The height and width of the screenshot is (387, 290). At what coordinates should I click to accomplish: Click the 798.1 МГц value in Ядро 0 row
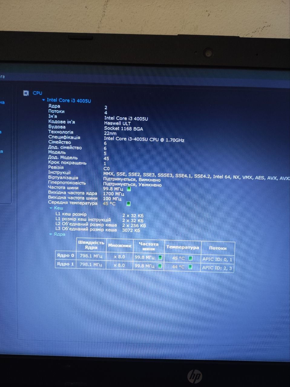coord(91,256)
